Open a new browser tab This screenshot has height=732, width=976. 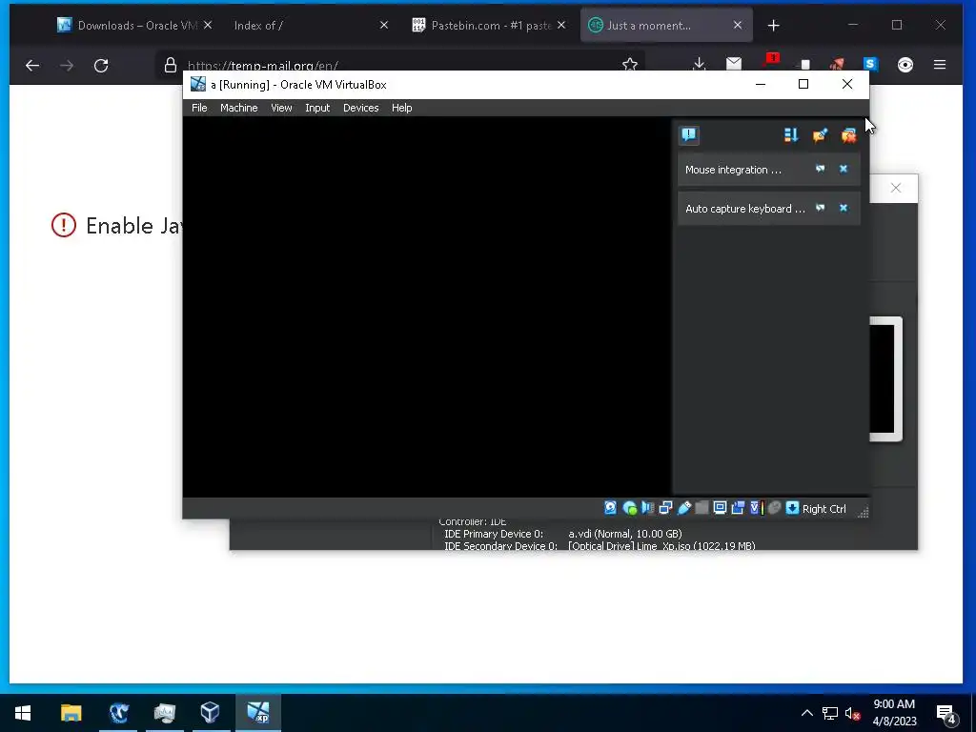[773, 26]
